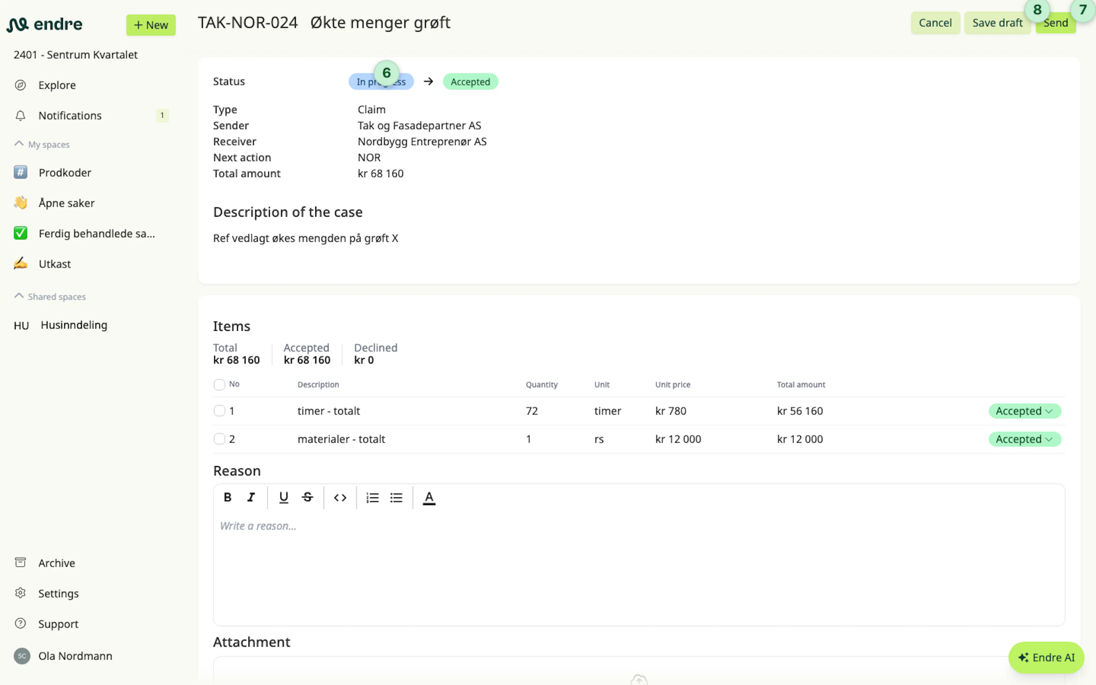1096x685 pixels.
Task: Click the case title Økte menger grøft
Action: (380, 23)
